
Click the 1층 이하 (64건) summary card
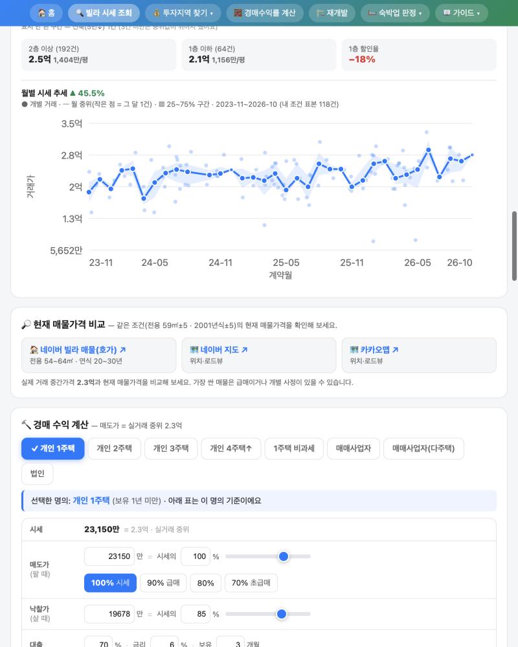pos(259,54)
